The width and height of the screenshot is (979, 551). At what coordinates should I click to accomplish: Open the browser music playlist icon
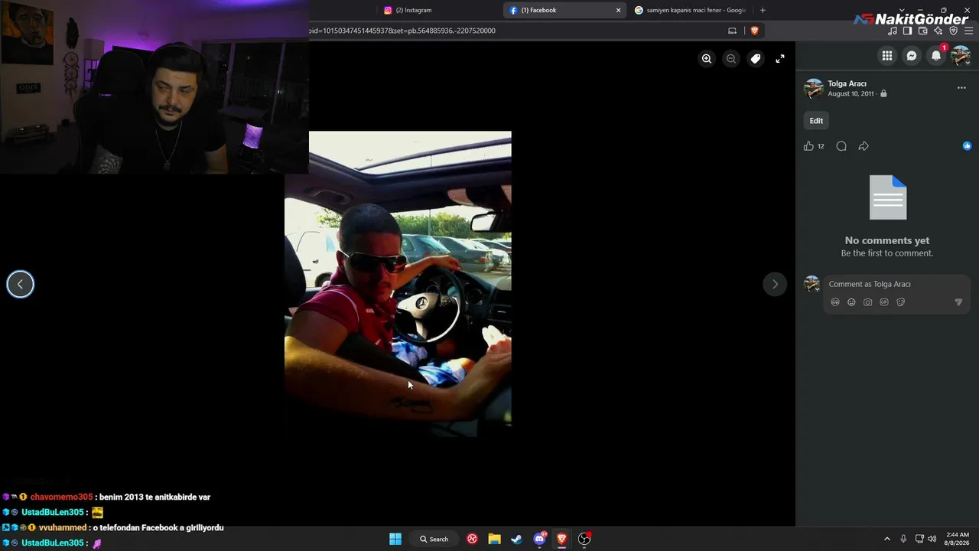click(x=893, y=31)
